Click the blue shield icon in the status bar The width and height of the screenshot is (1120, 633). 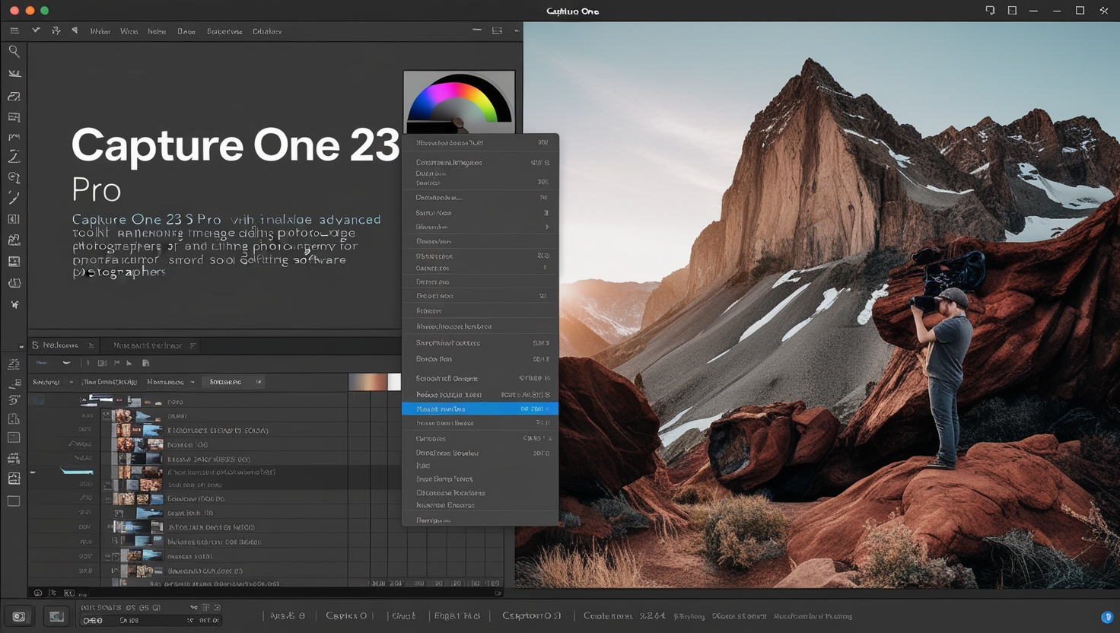pos(1107,617)
